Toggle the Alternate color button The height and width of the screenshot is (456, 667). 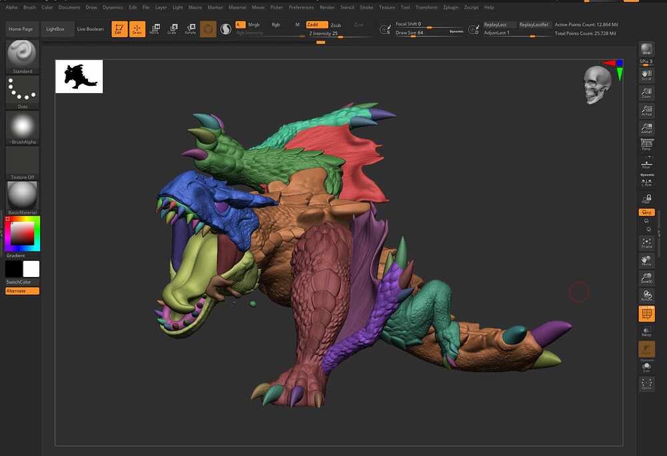(x=22, y=291)
